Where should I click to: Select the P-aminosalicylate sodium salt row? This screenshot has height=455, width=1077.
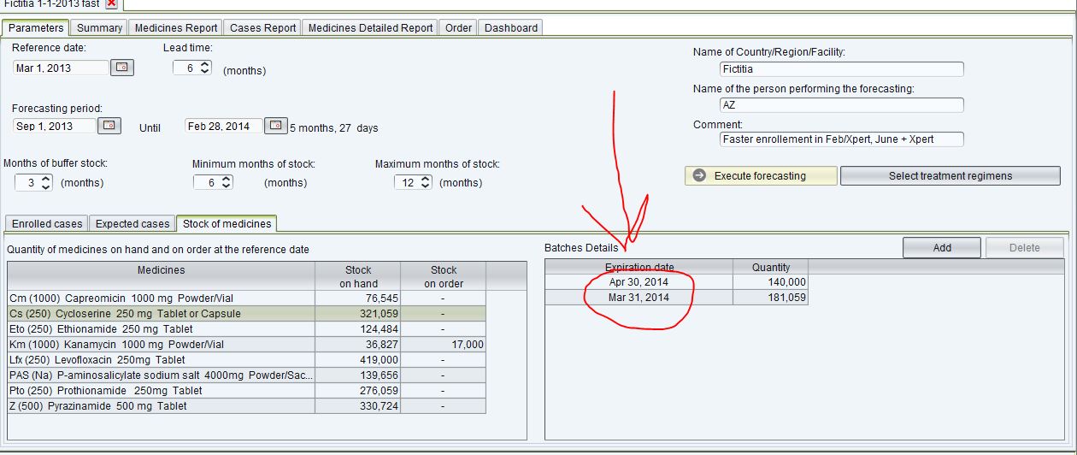point(247,375)
